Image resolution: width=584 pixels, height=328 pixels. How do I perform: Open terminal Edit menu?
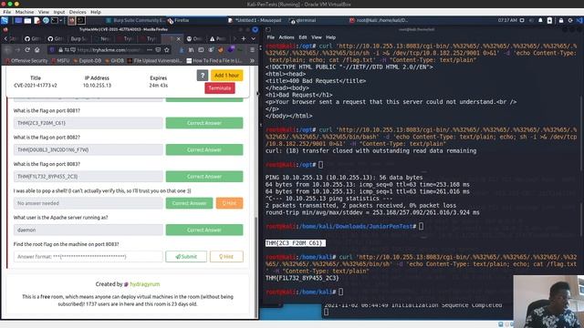[x=303, y=37]
